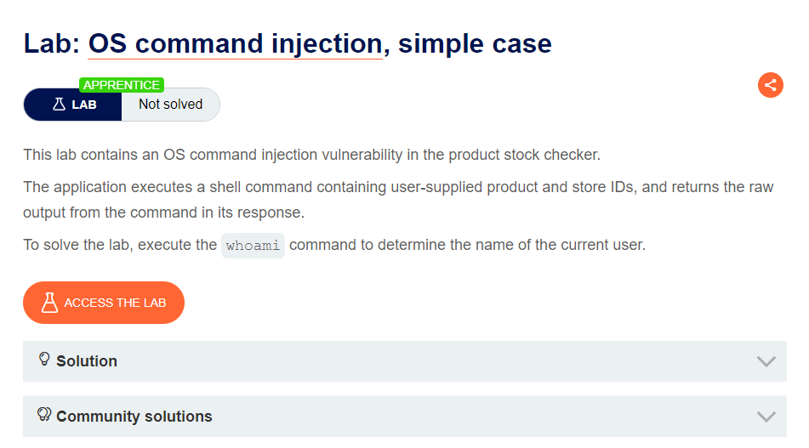Viewport: 809px width, 448px height.
Task: Click the orange share icon
Action: click(770, 85)
